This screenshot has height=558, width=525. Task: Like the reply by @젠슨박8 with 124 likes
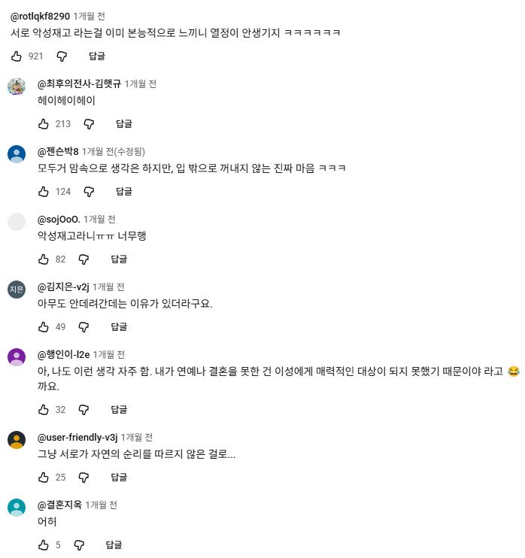(x=44, y=192)
